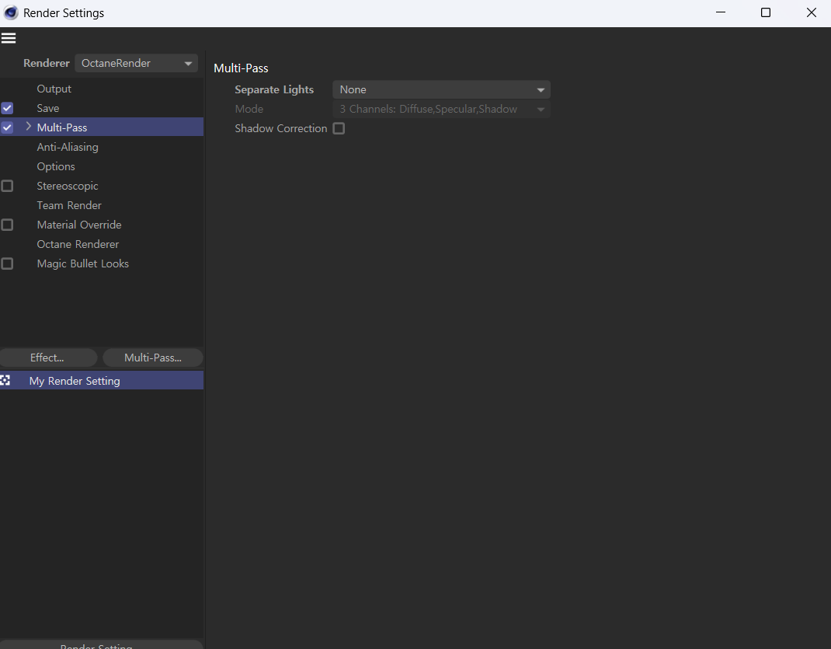Open the Mode dropdown for channels
Image resolution: width=831 pixels, height=649 pixels.
pos(441,110)
